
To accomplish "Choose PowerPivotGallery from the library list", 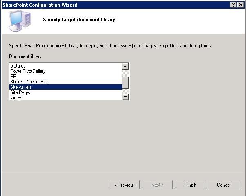I will (x=65, y=71).
